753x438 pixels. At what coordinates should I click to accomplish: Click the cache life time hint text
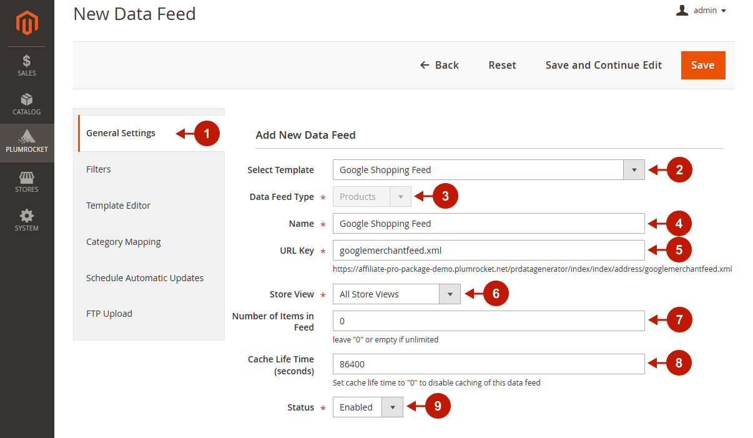point(436,382)
